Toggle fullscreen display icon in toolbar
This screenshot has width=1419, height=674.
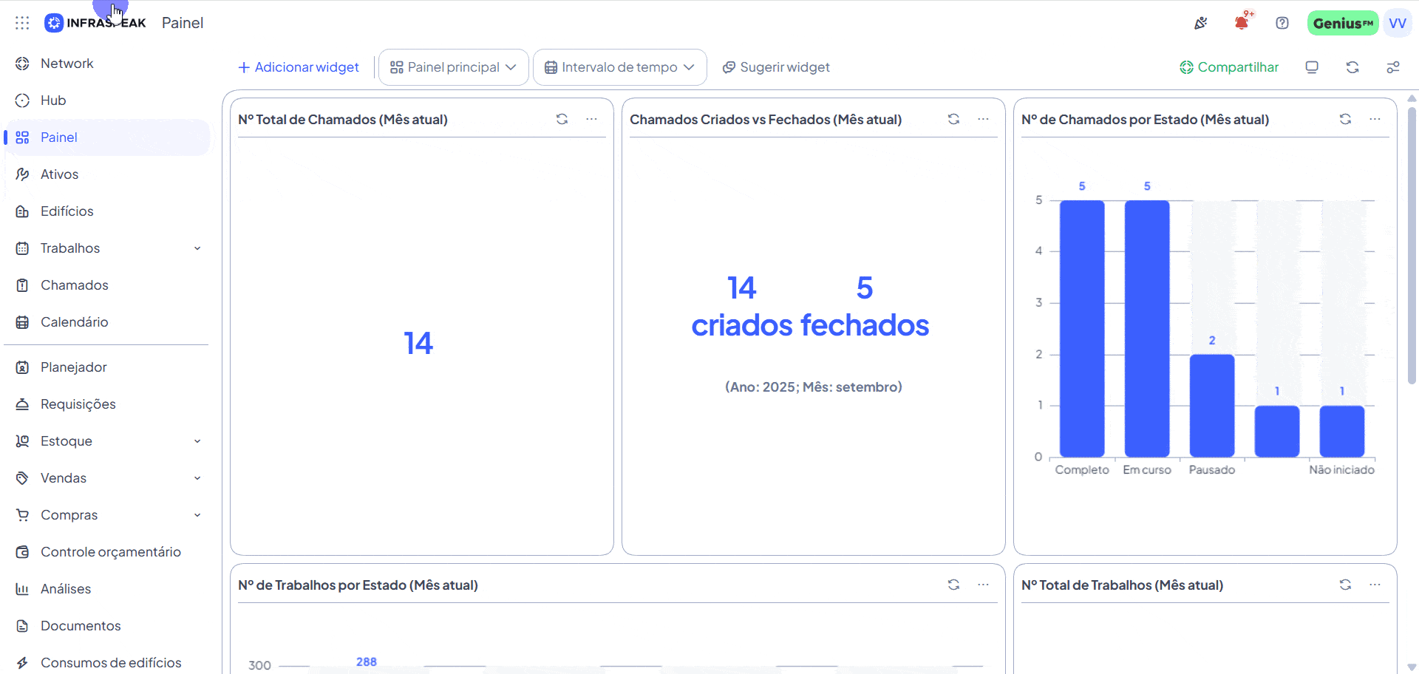tap(1312, 67)
